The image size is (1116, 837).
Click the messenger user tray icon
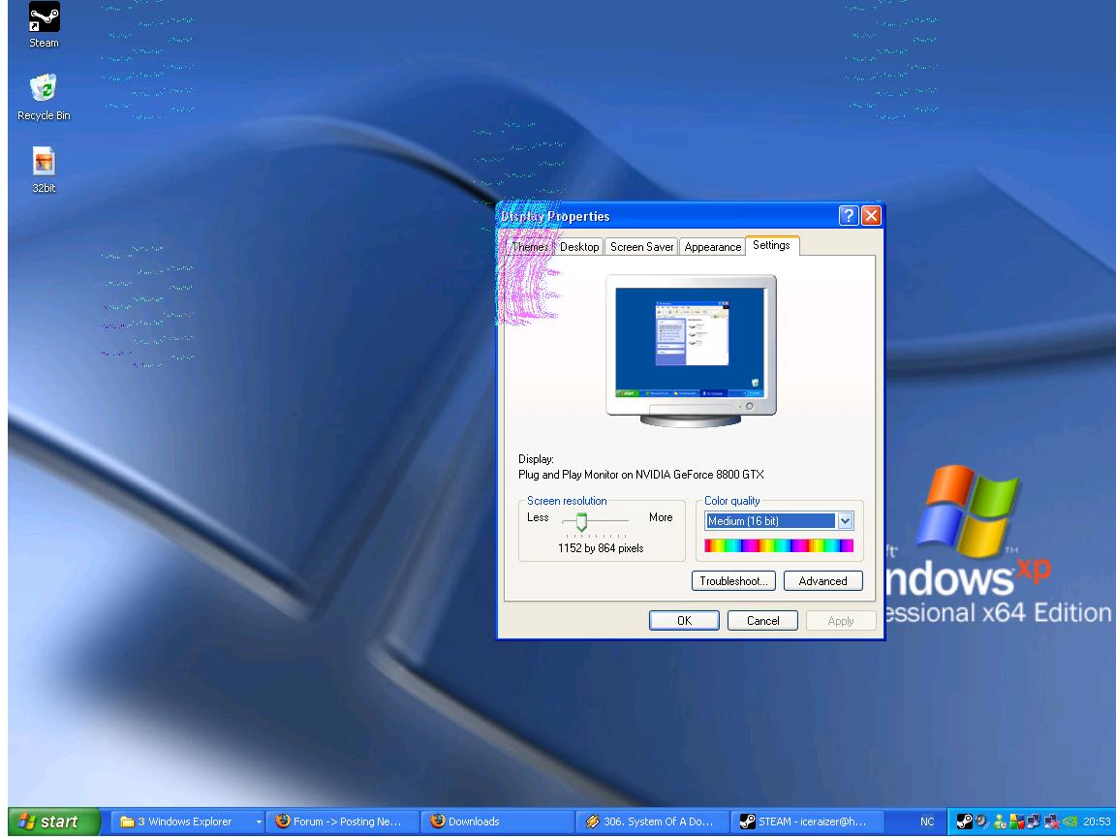1000,821
